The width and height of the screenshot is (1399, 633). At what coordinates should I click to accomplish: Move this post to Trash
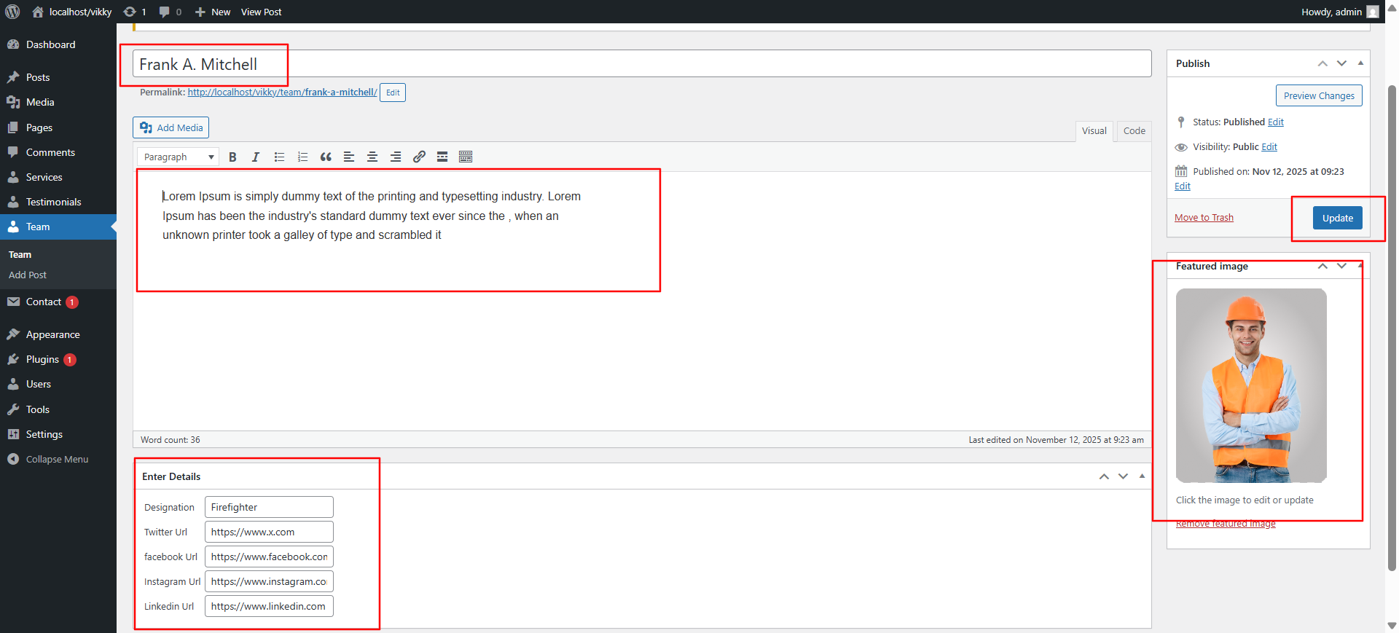pos(1204,218)
